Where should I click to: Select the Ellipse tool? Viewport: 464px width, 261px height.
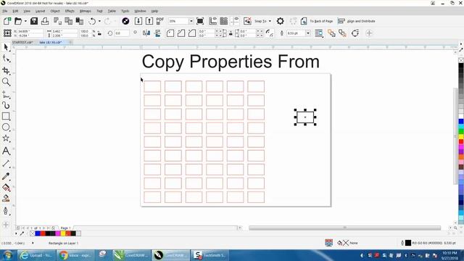tap(6, 128)
